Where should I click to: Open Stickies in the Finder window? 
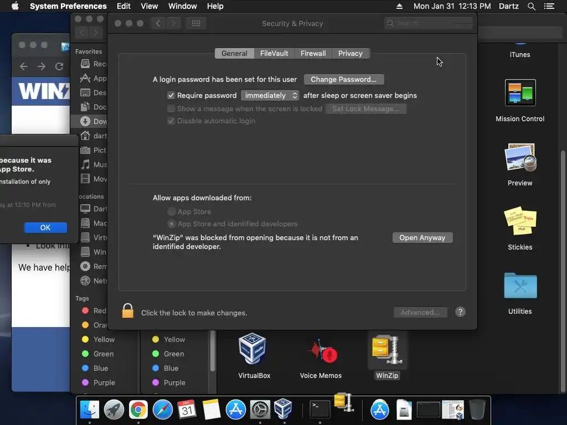(520, 221)
